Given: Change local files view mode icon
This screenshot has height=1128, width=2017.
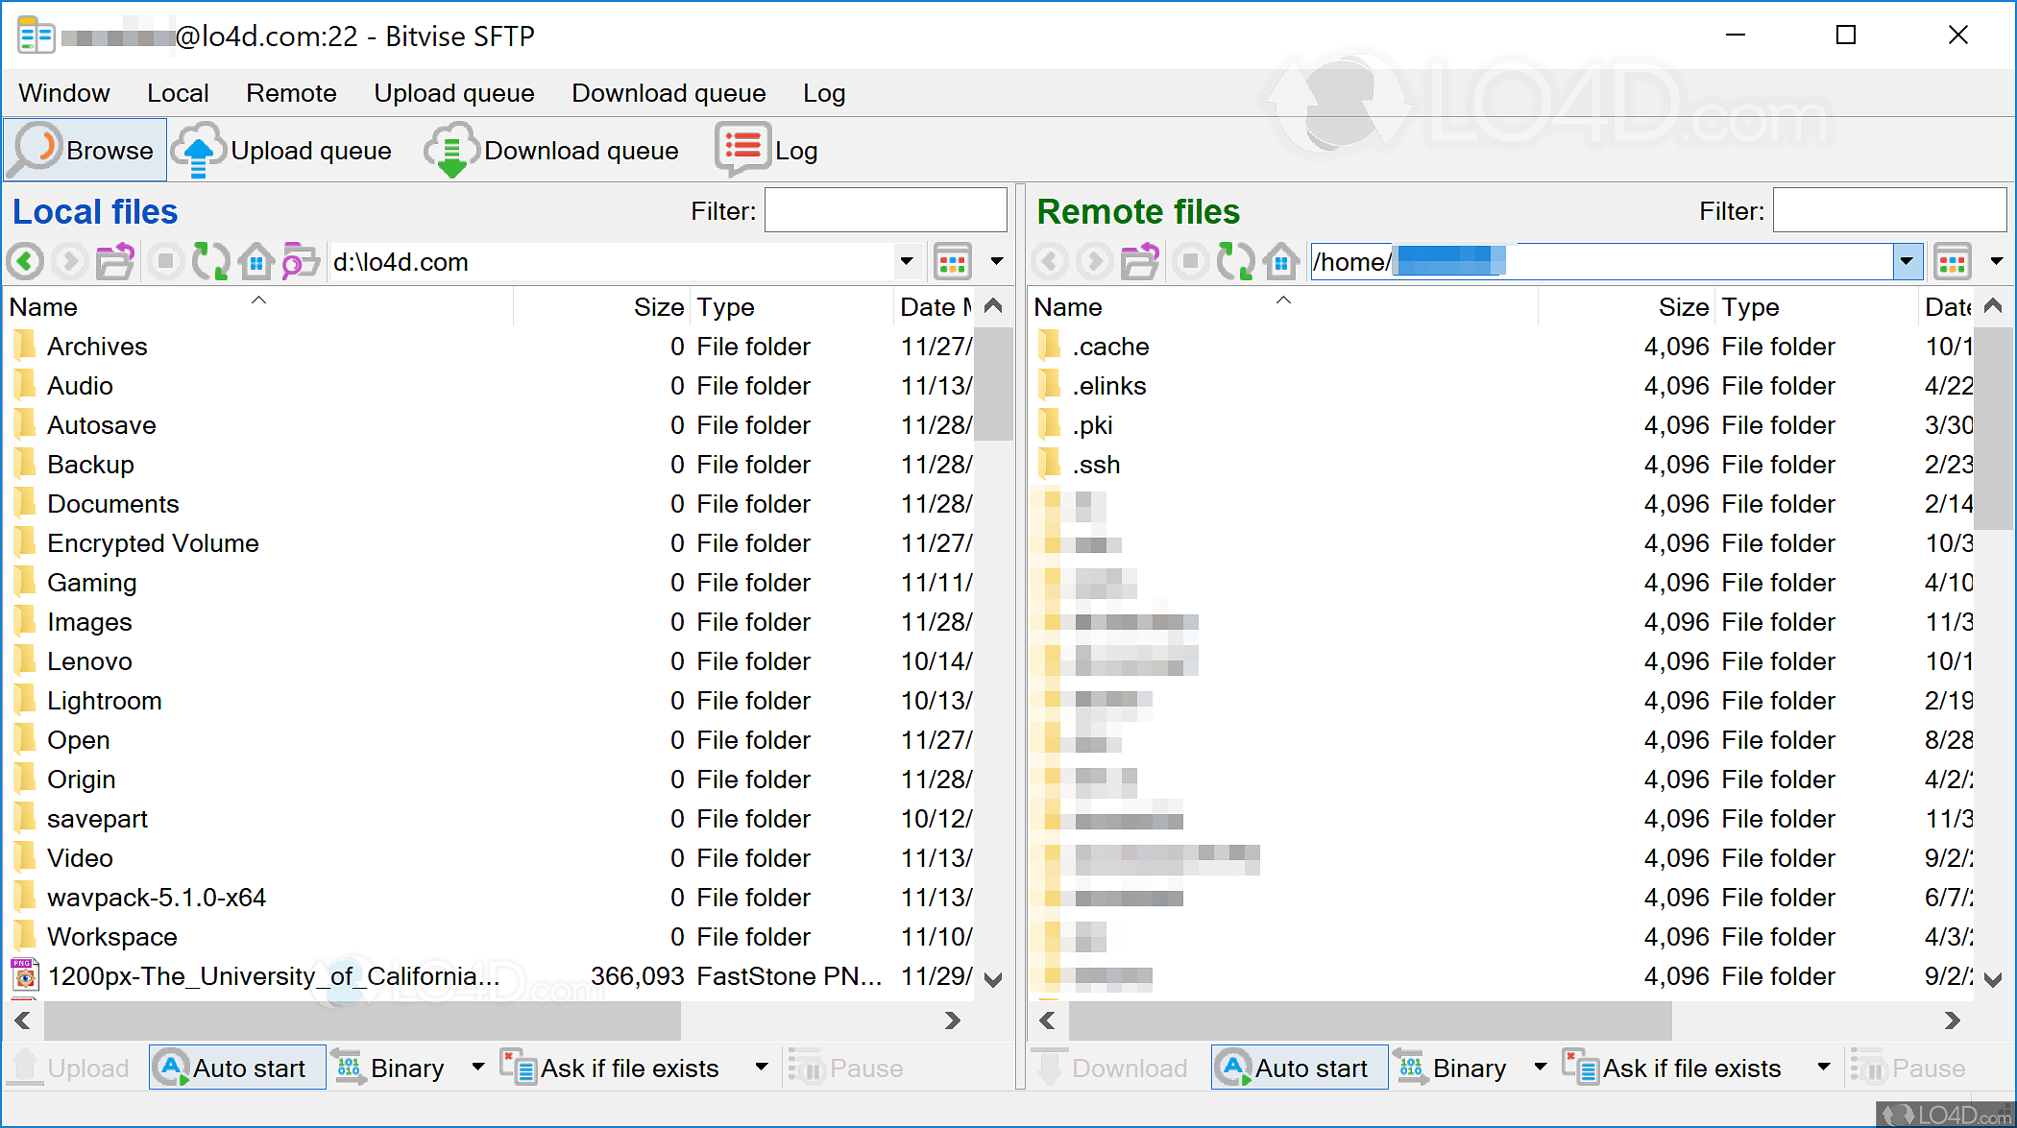Looking at the screenshot, I should (953, 261).
